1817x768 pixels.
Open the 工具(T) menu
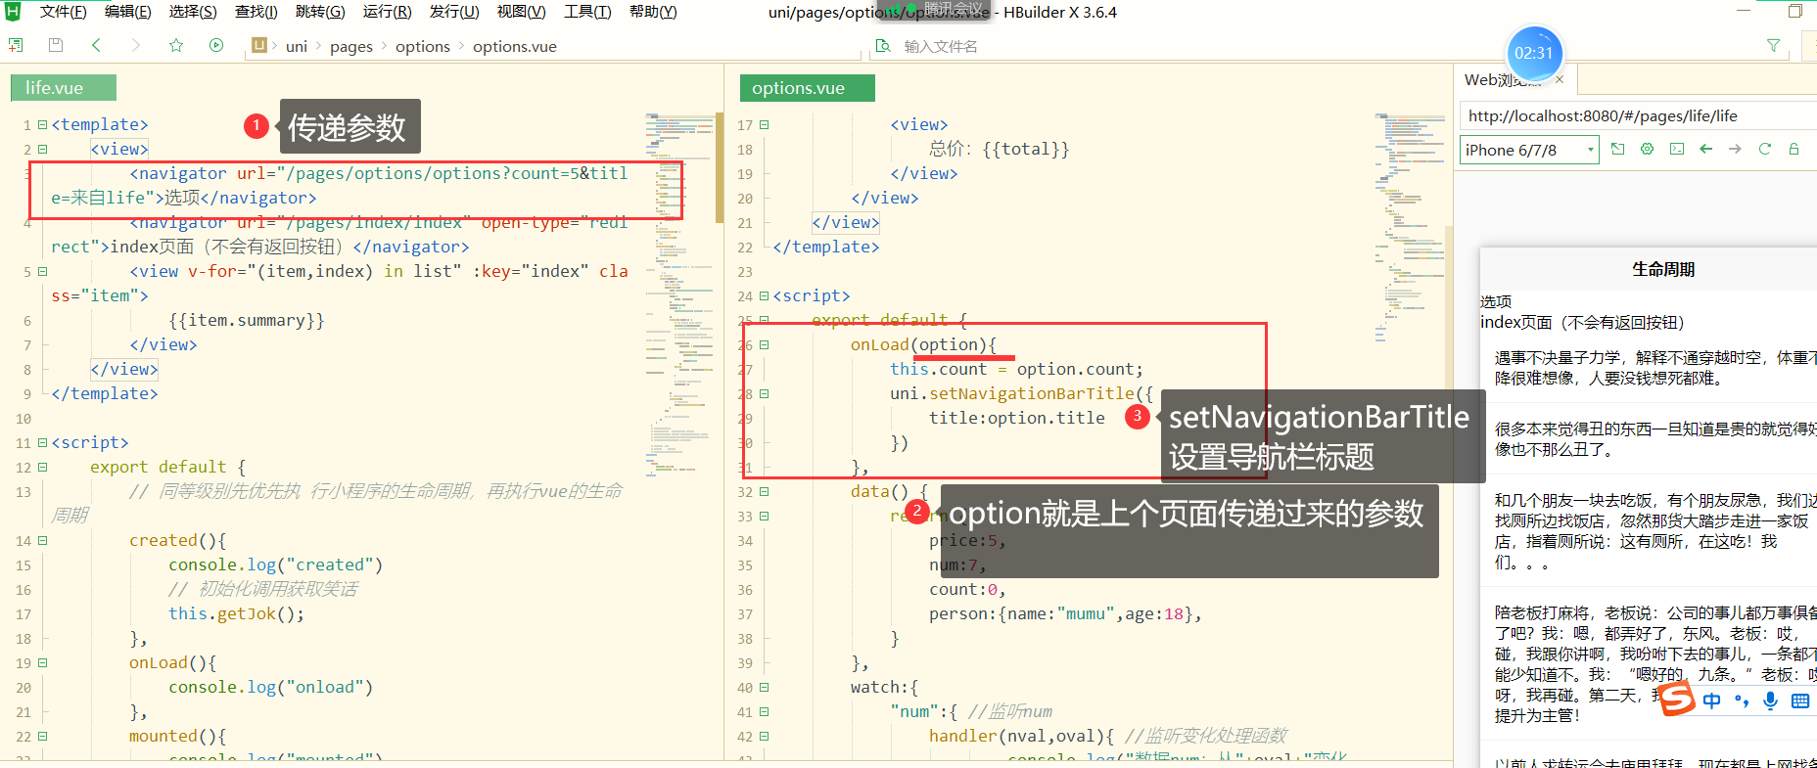click(x=587, y=12)
